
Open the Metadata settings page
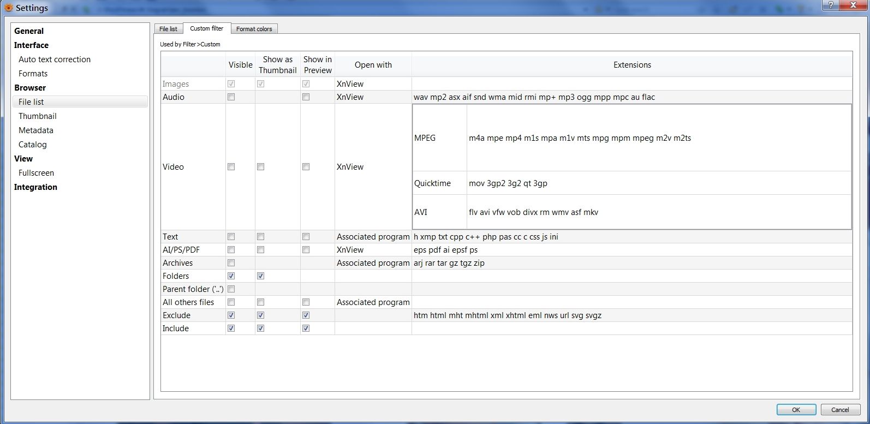36,130
